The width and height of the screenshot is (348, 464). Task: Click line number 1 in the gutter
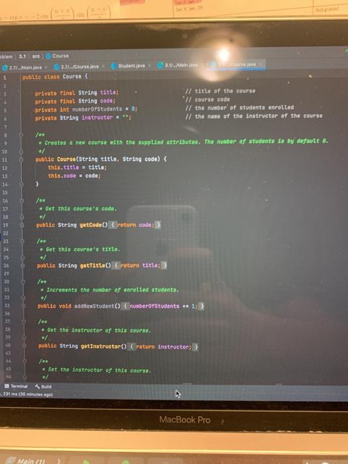click(5, 78)
